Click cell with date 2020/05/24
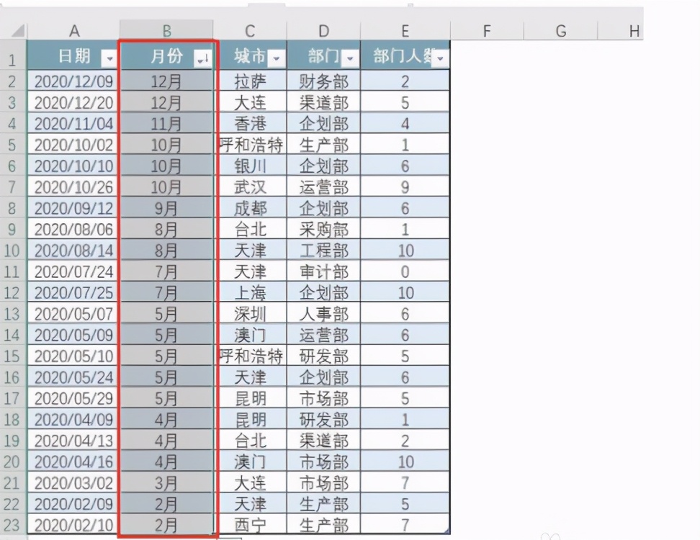Image resolution: width=700 pixels, height=540 pixels. [73, 377]
